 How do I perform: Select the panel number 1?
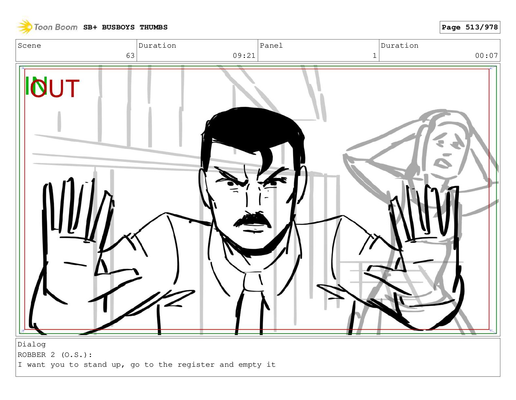pos(375,56)
